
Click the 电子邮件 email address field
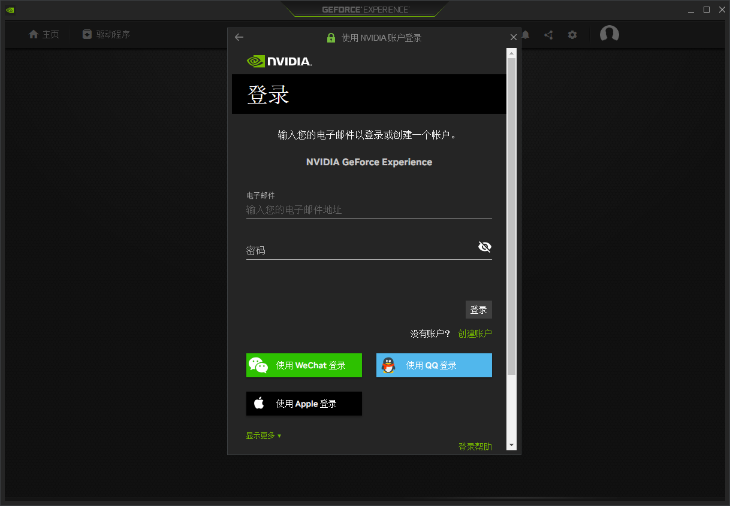(369, 210)
